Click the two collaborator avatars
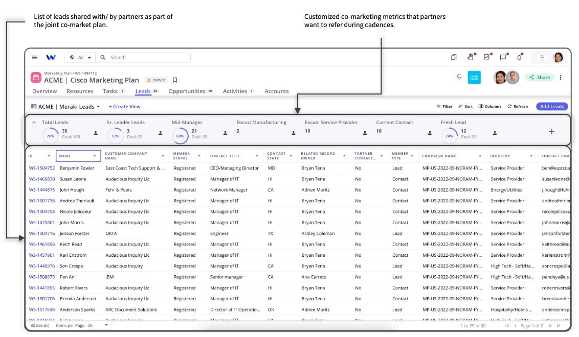This screenshot has height=337, width=579. (x=506, y=78)
